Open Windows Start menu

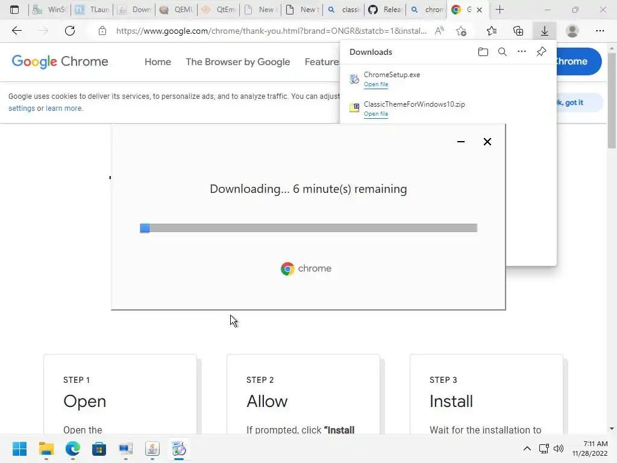pos(19,449)
